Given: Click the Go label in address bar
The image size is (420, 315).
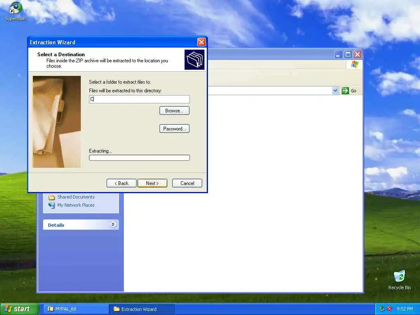Looking at the screenshot, I should tap(354, 91).
